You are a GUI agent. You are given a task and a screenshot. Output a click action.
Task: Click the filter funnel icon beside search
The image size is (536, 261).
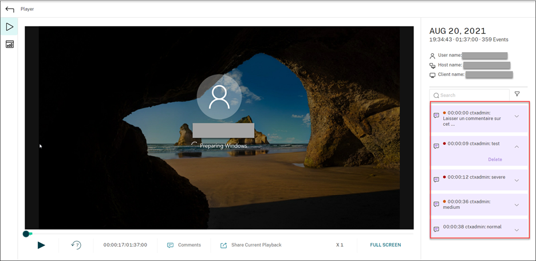[x=517, y=94]
